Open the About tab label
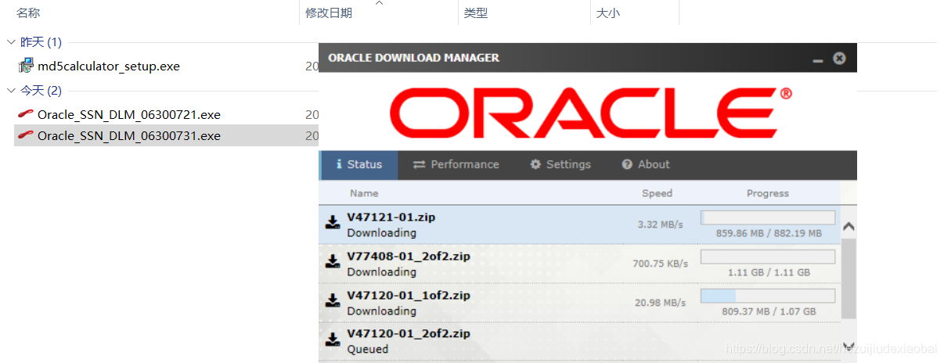 [x=654, y=164]
